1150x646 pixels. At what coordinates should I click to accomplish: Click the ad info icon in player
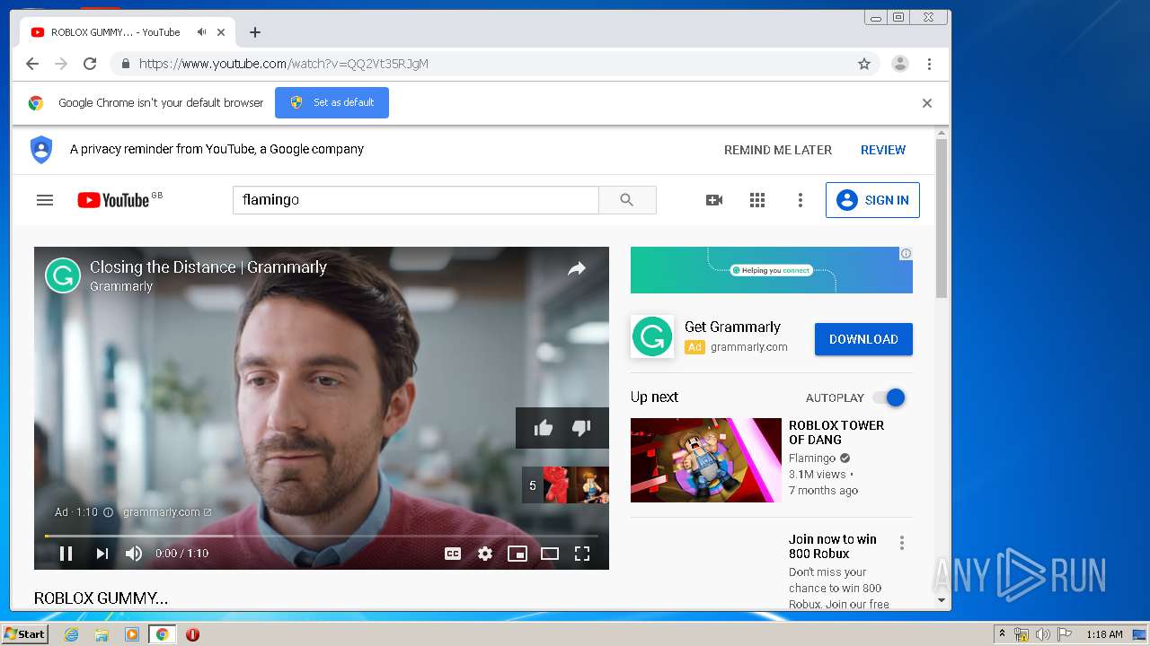pos(108,512)
